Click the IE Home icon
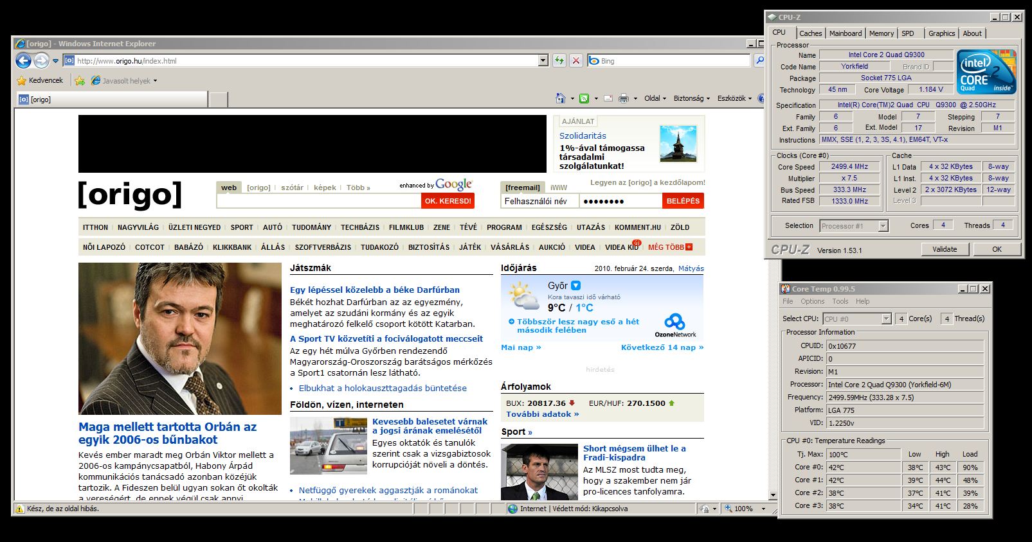This screenshot has width=1032, height=542. [561, 98]
